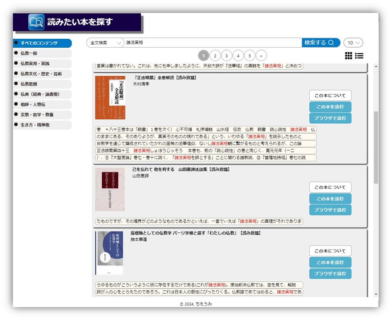Click author name 山田恵諦
Viewport: 392px width, 320px height.
pyautogui.click(x=140, y=176)
